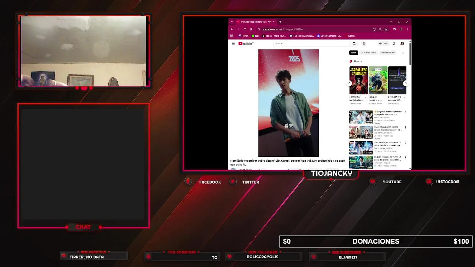Screen dimensions: 475x267
Task: Show previous Shorts with the left arrow
Action: tap(350, 83)
